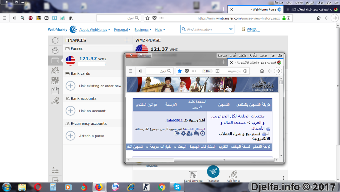Image resolution: width=340 pixels, height=192 pixels.
Task: Open the contacts group icon in WebMoney sidebar
Action: coord(55,71)
